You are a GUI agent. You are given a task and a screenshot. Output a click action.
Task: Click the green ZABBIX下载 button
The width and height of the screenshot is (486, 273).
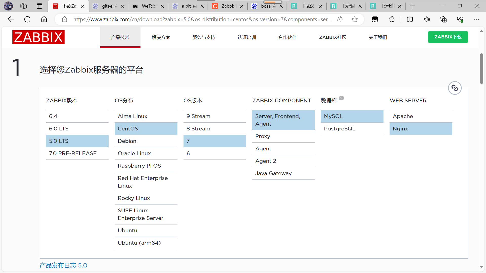448,37
